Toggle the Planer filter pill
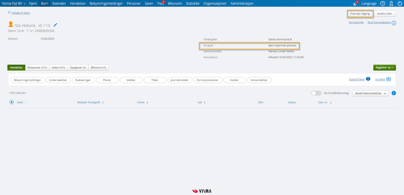This screenshot has width=404, height=195. click(x=107, y=80)
